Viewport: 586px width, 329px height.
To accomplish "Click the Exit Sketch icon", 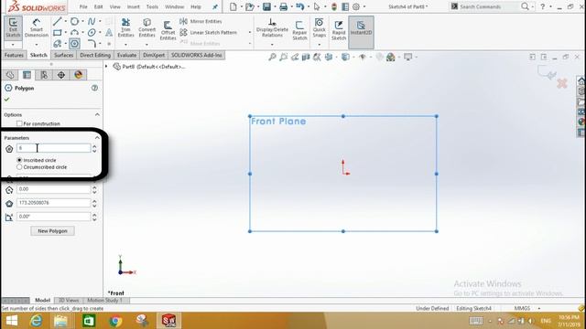I will click(13, 27).
